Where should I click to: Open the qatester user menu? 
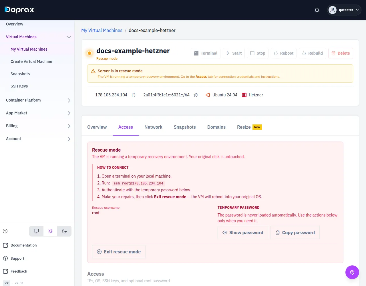click(344, 10)
